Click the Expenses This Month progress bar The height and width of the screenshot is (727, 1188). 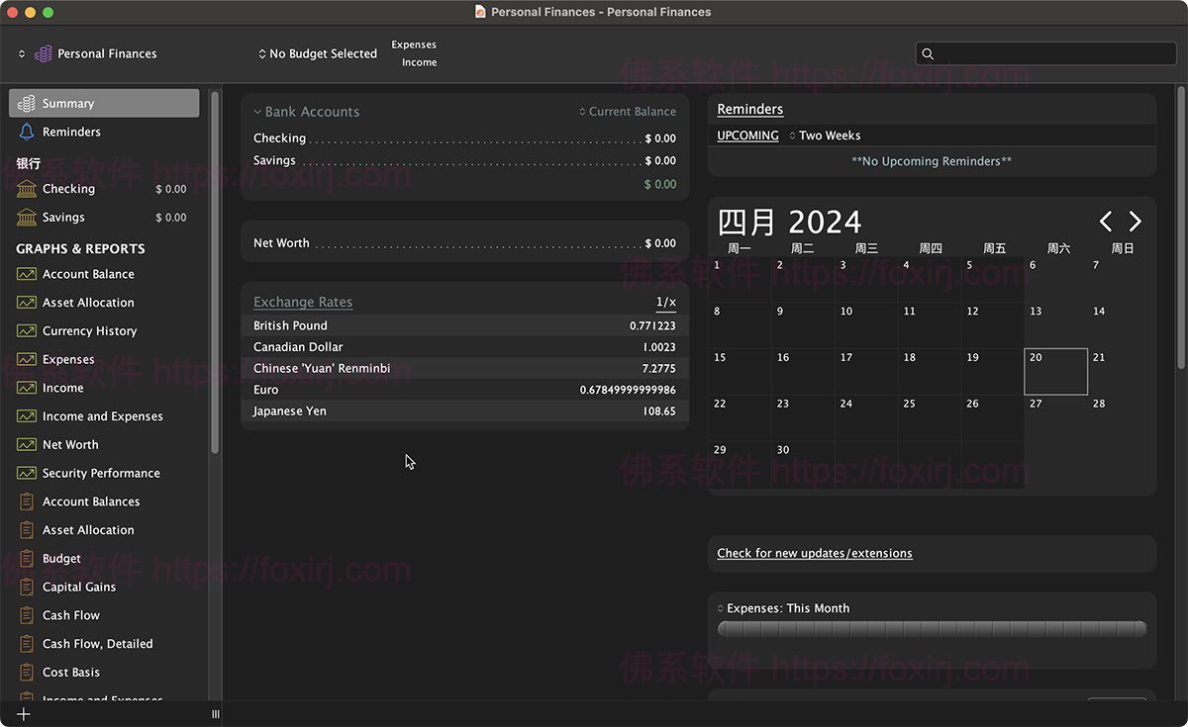[x=932, y=629]
